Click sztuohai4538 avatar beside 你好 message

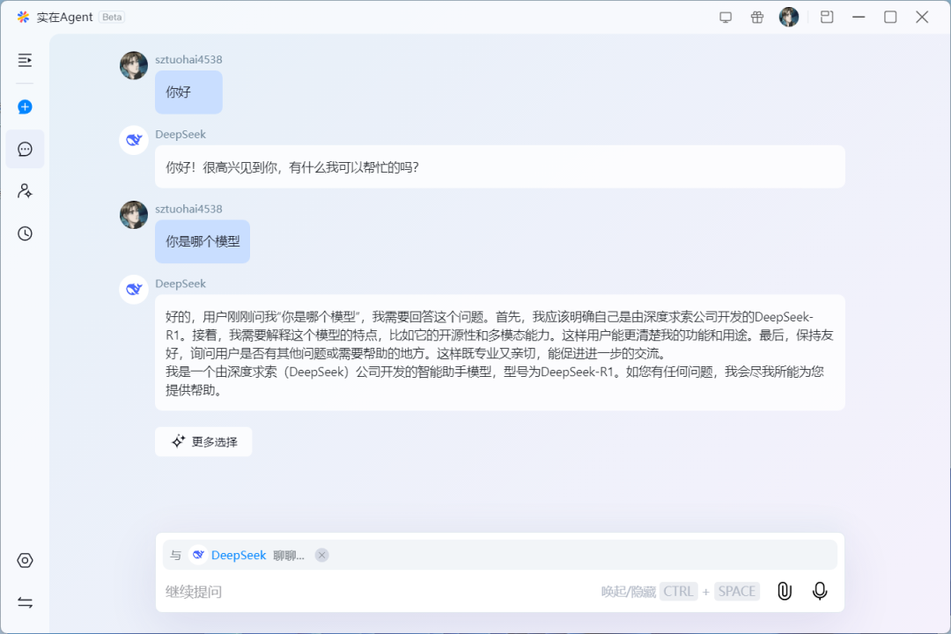(x=134, y=65)
